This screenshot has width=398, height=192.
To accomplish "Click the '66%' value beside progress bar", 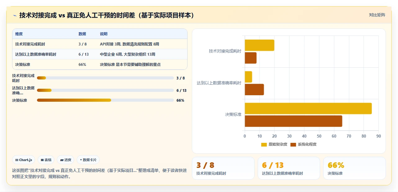I will (x=180, y=100).
